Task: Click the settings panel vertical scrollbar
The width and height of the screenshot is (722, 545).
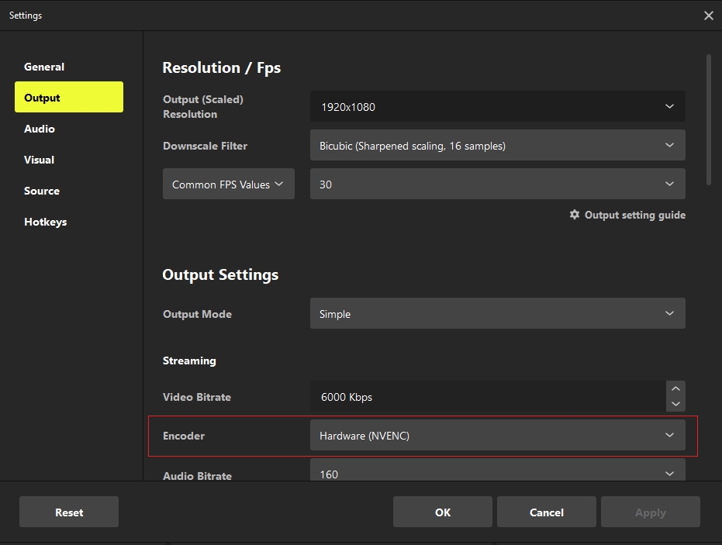Action: [709, 119]
